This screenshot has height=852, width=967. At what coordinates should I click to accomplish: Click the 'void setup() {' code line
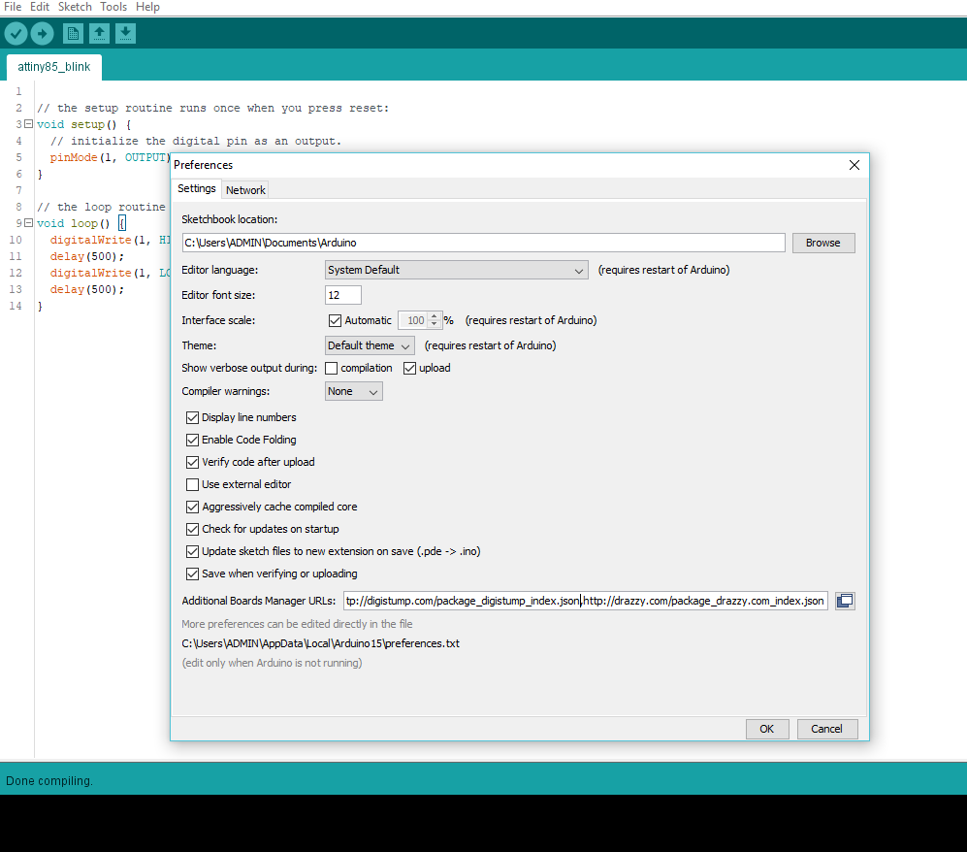click(83, 124)
